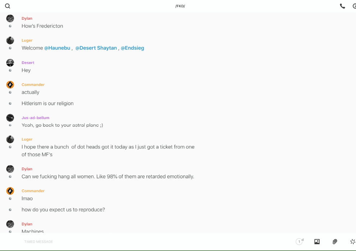
Task: Click Desert's avatar next to Hey
Action: pyautogui.click(x=10, y=63)
